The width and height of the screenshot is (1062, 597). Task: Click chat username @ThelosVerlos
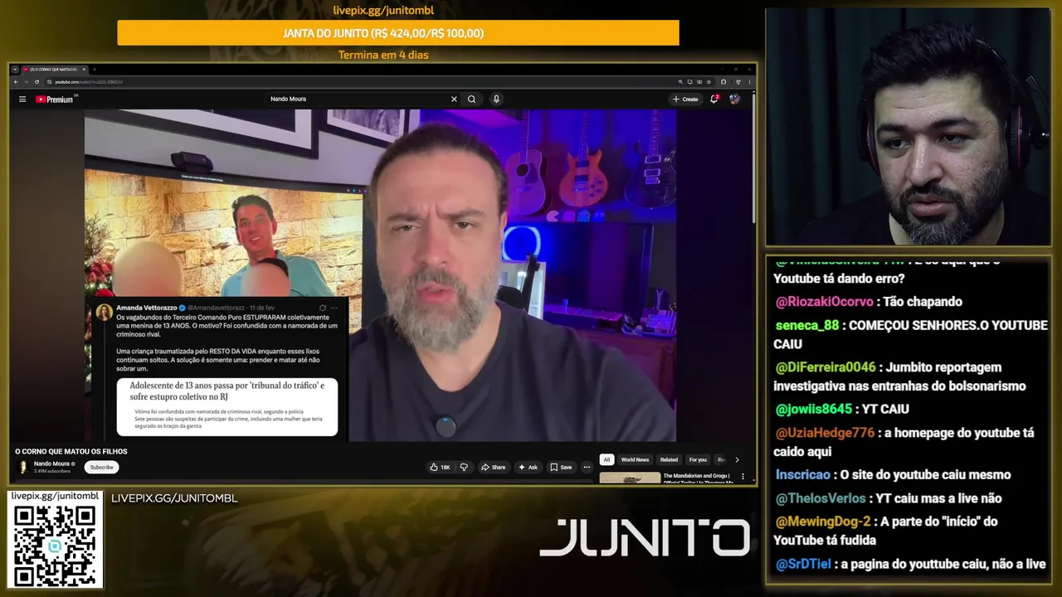(821, 498)
